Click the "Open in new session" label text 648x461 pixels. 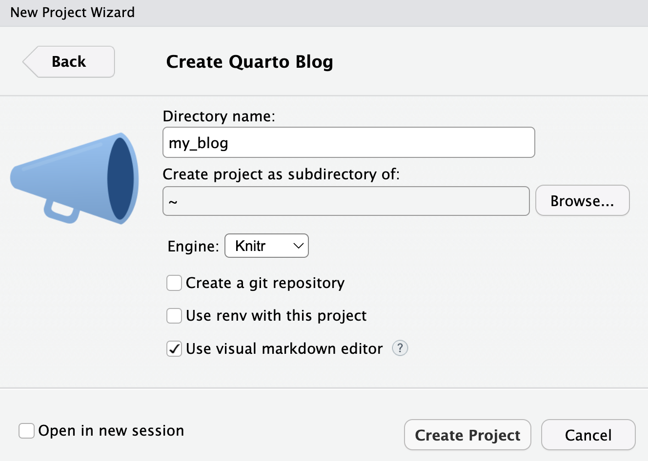point(111,431)
